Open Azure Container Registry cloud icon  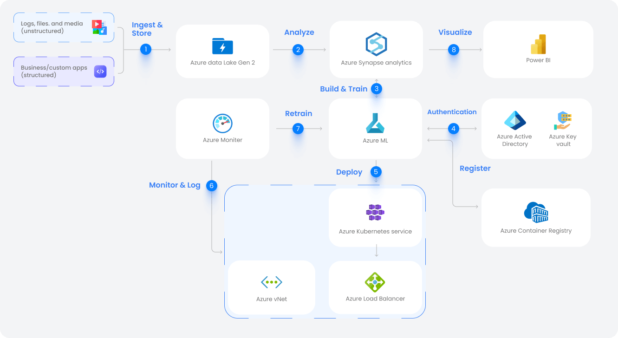(536, 212)
